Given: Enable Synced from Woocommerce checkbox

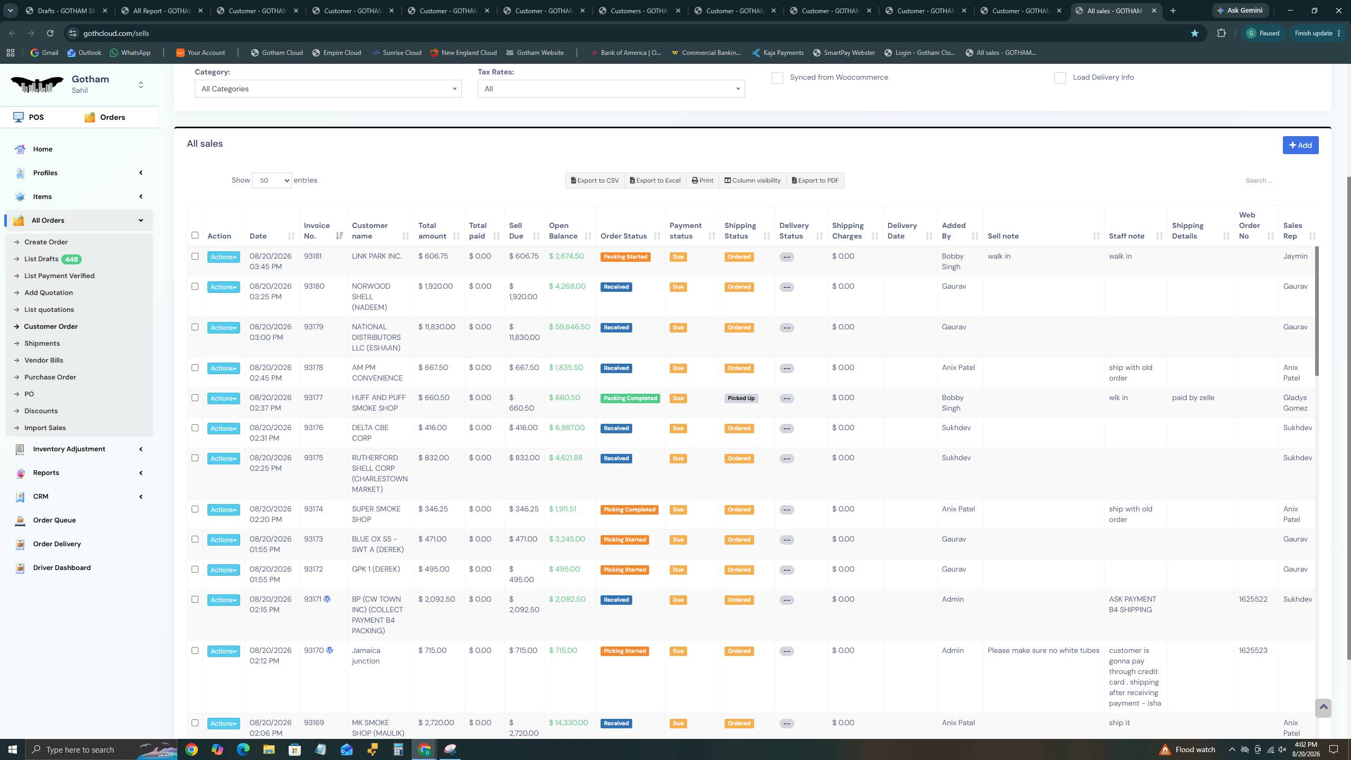Looking at the screenshot, I should [x=777, y=78].
